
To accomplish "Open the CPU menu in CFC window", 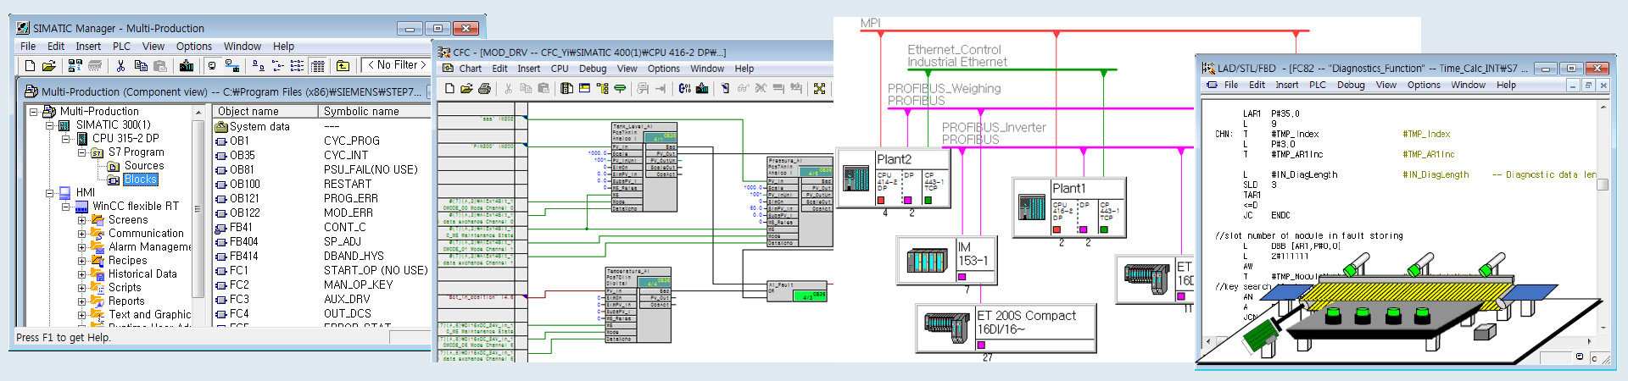I will coord(560,69).
